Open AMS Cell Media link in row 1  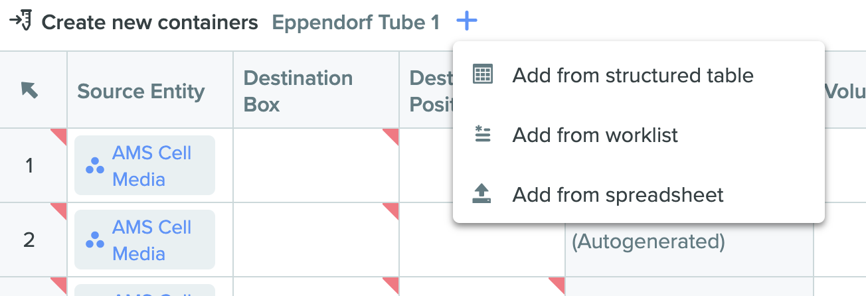click(152, 166)
